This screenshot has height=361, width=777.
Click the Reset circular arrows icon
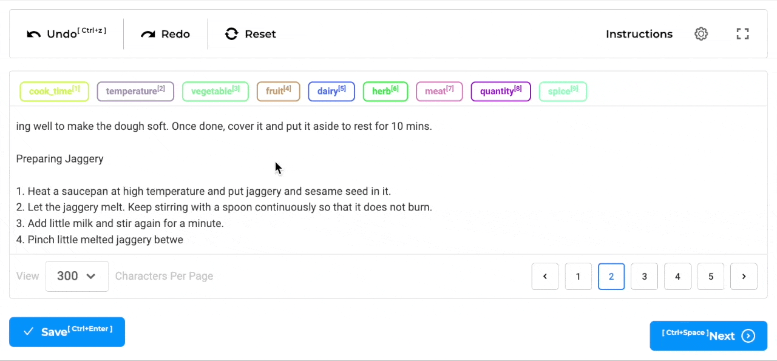tap(231, 34)
